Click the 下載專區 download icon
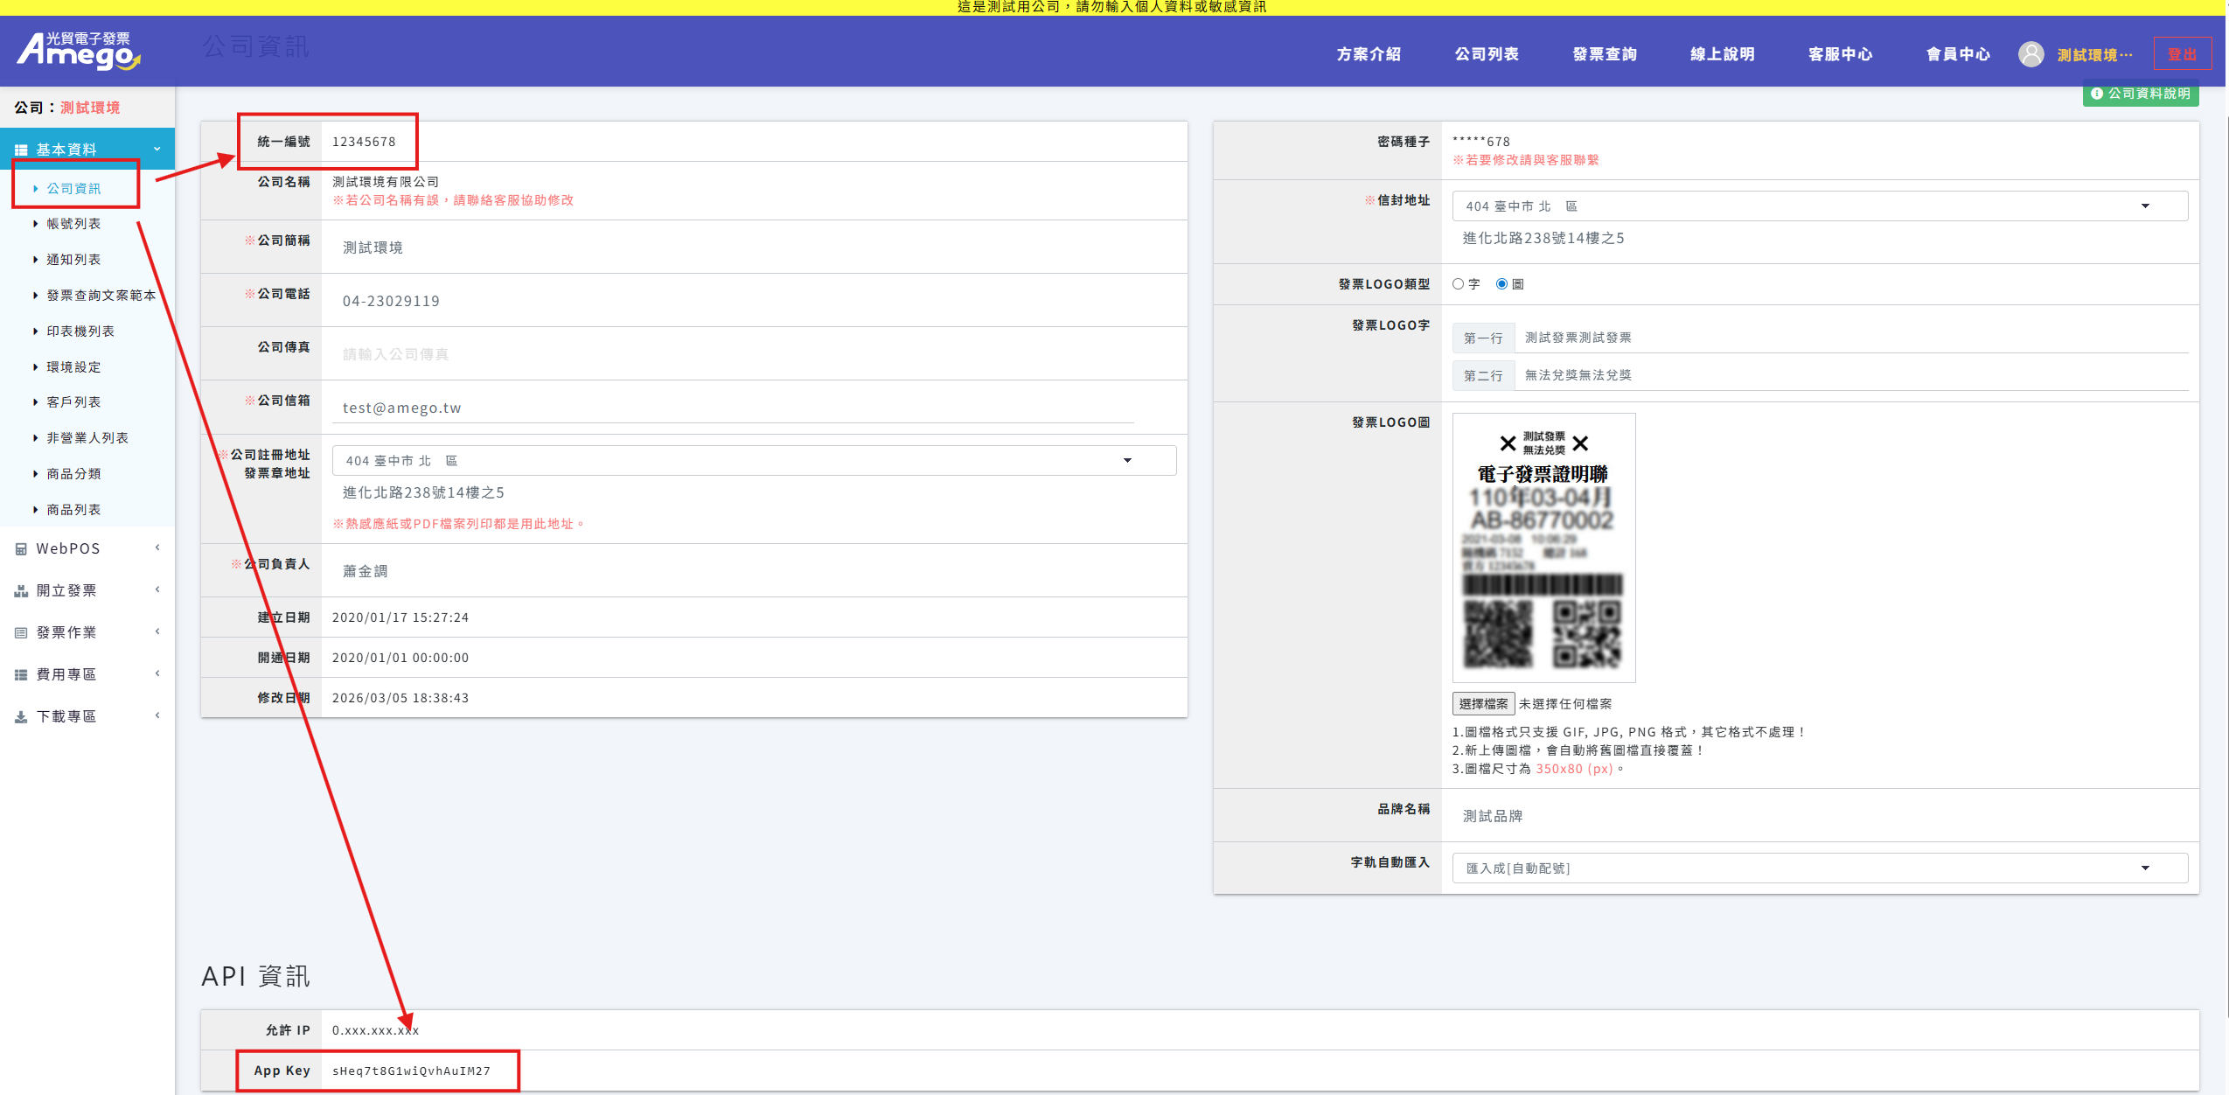The height and width of the screenshot is (1095, 2229). (x=21, y=716)
